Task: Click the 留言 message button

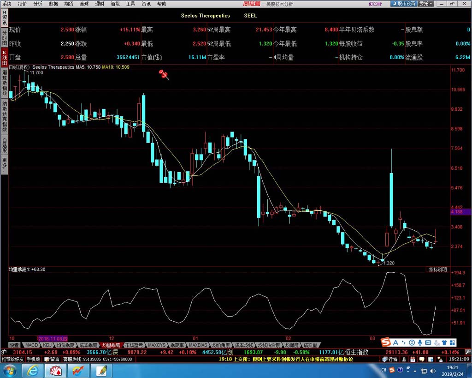Action: coord(52,360)
